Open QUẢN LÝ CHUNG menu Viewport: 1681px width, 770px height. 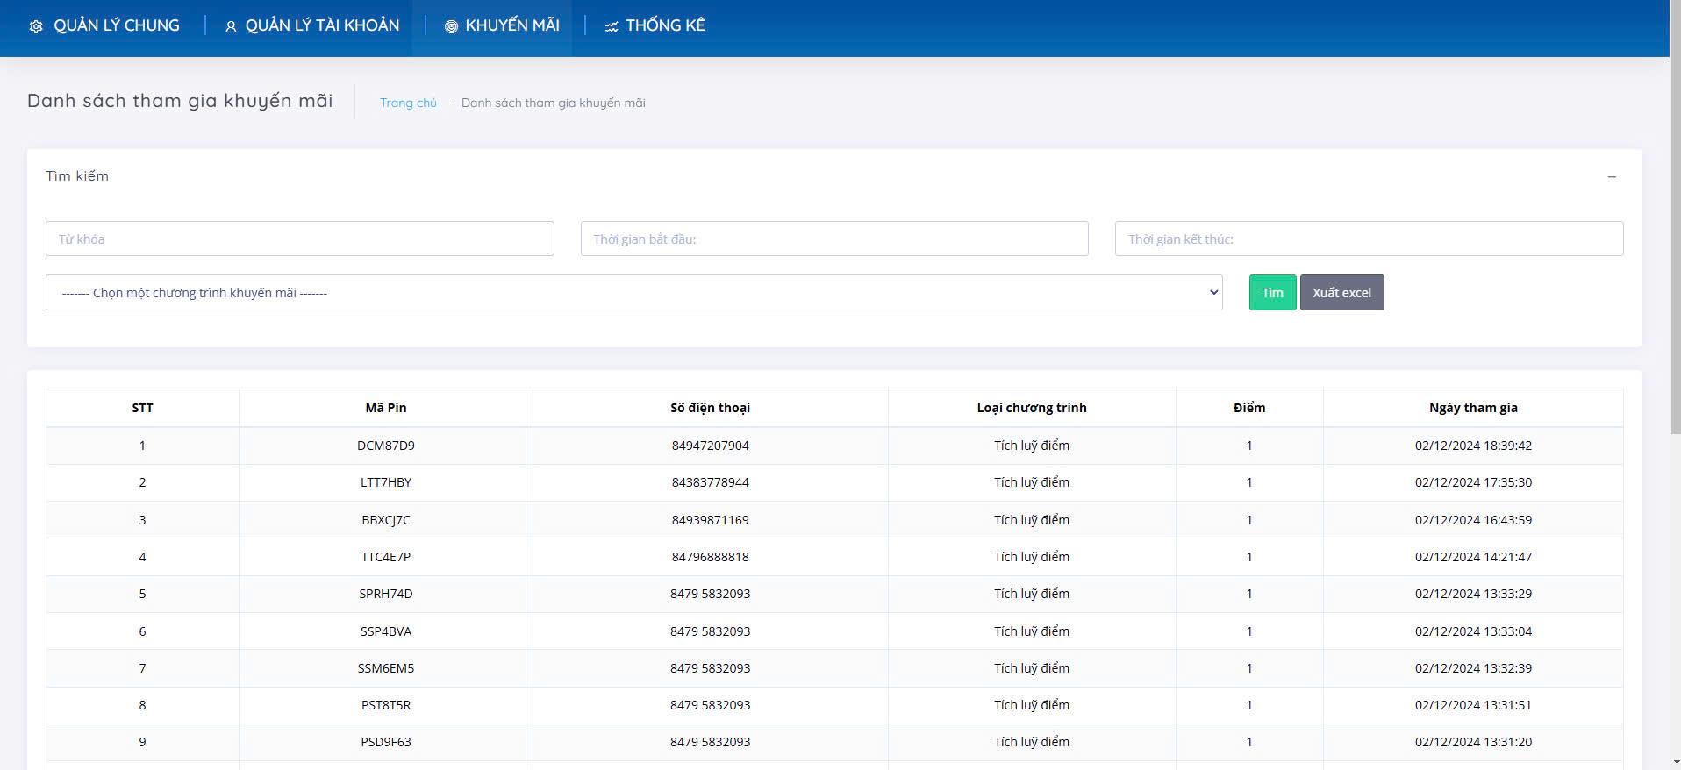(x=104, y=25)
